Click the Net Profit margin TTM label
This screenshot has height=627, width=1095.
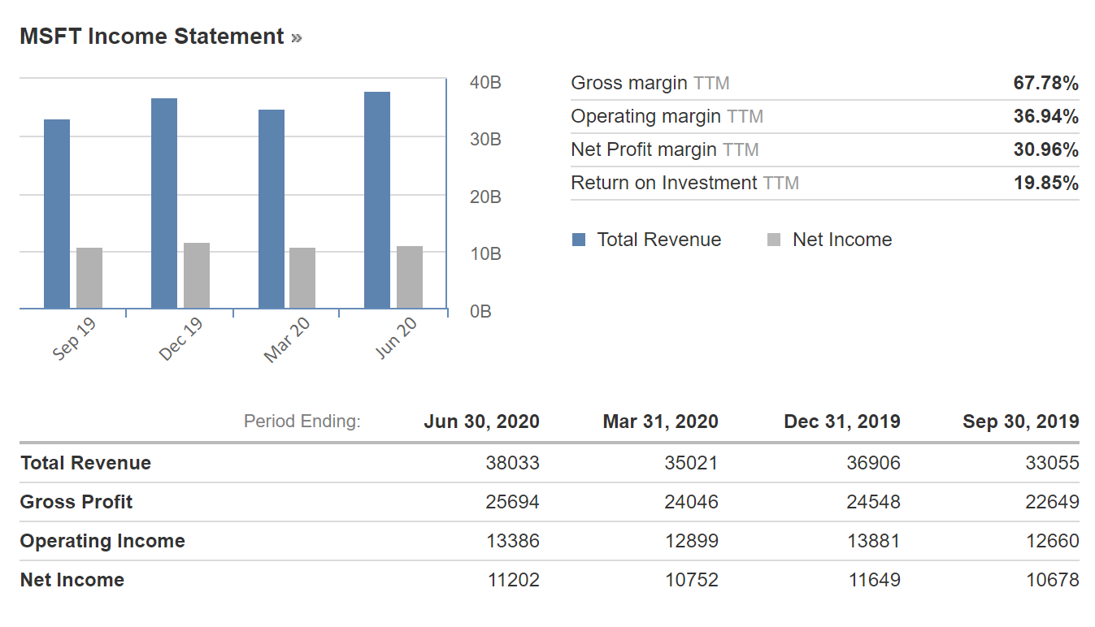pos(665,149)
